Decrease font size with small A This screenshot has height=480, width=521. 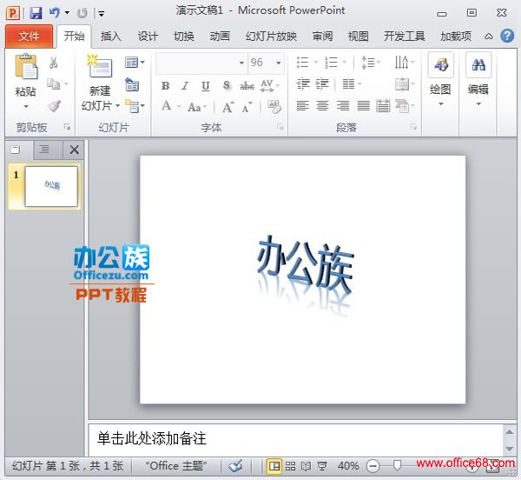247,107
